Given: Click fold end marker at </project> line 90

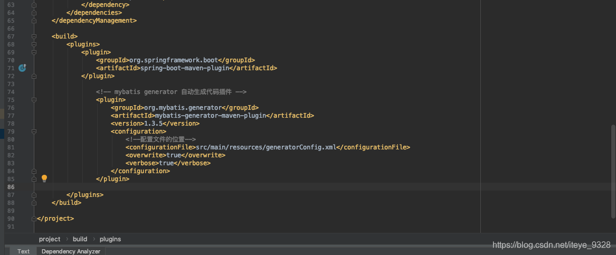Looking at the screenshot, I should pyautogui.click(x=34, y=219).
